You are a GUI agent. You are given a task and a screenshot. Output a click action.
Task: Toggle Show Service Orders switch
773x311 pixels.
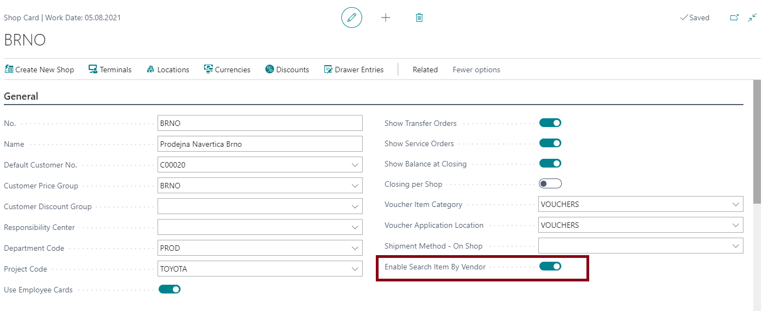click(x=550, y=143)
